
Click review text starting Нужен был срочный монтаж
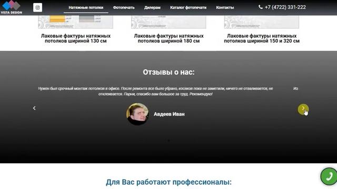tap(156, 91)
